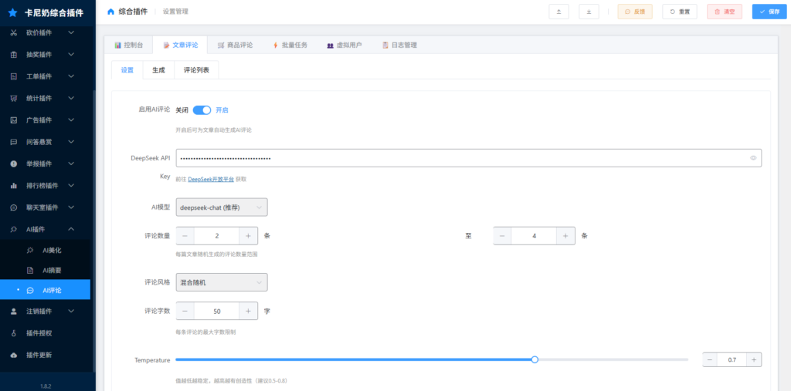Viewport: 791px width, 391px height.
Task: Click the upload/export icon button in header
Action: (x=558, y=12)
